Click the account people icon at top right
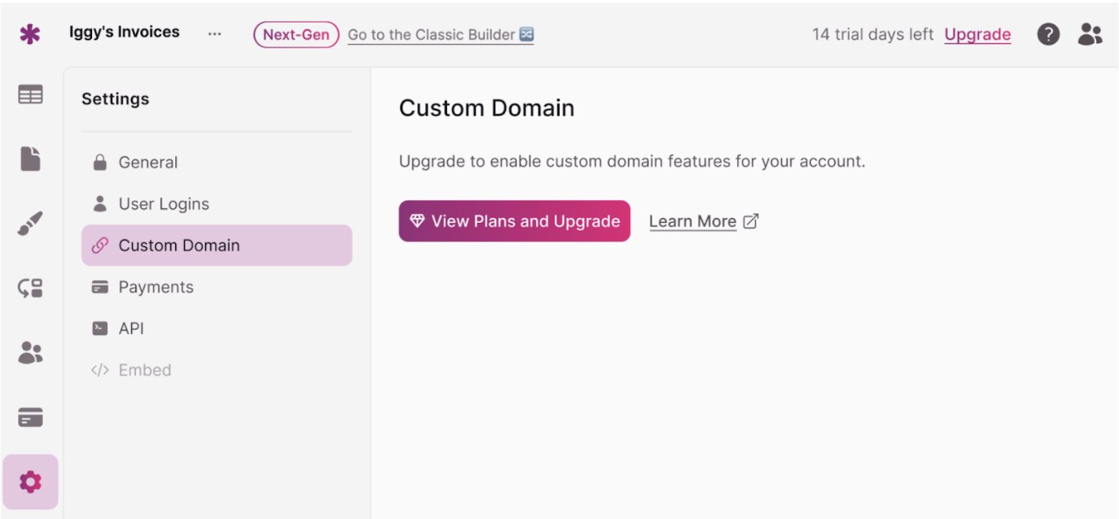This screenshot has height=519, width=1119. [1090, 34]
